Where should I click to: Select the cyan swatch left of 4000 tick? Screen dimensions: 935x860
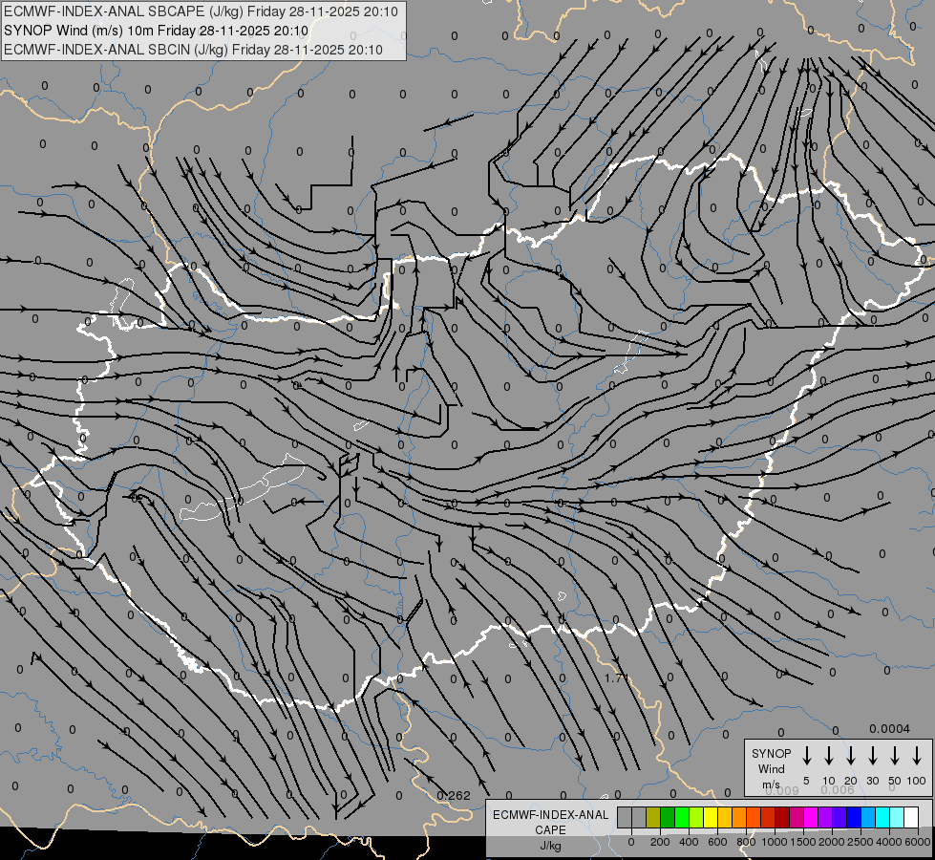[882, 817]
